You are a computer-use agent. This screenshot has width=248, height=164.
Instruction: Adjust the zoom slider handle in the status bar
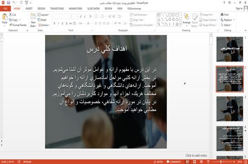221,162
